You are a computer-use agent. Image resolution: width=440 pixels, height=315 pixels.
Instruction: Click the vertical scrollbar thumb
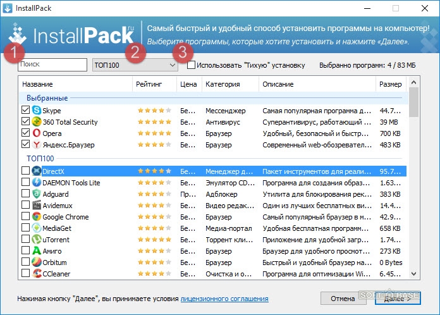pos(413,102)
